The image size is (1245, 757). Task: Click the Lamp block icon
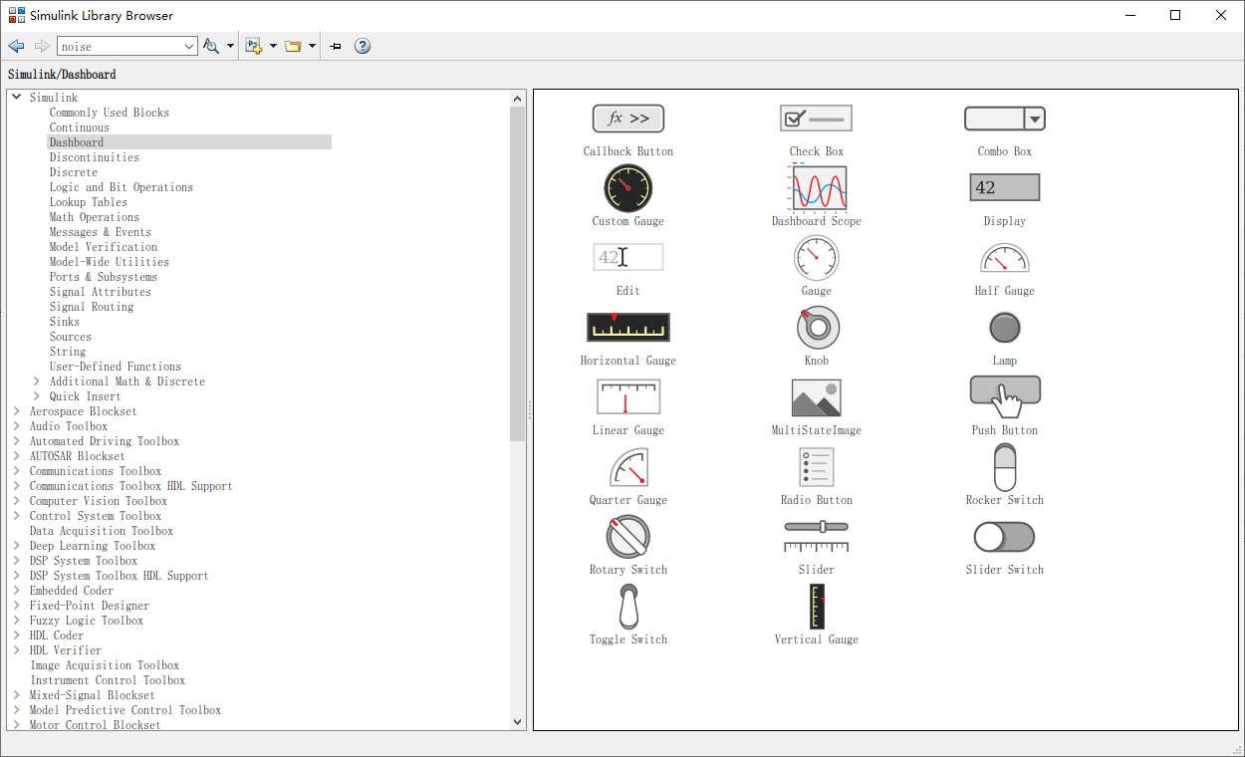pos(1004,327)
